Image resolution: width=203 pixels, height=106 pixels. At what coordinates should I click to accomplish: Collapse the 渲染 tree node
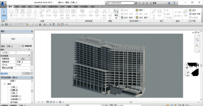5,84
